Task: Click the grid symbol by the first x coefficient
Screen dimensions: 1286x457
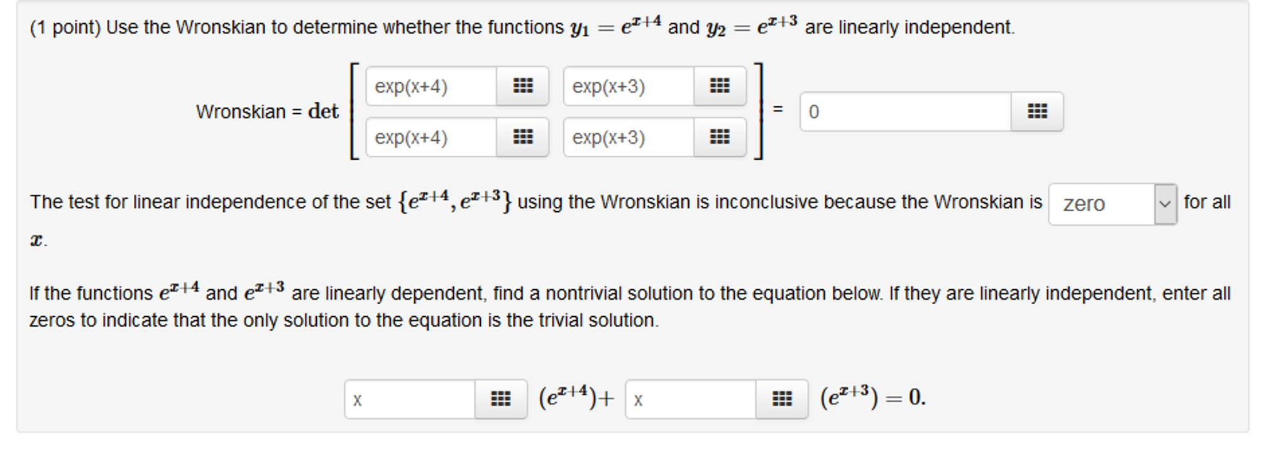Action: (500, 399)
